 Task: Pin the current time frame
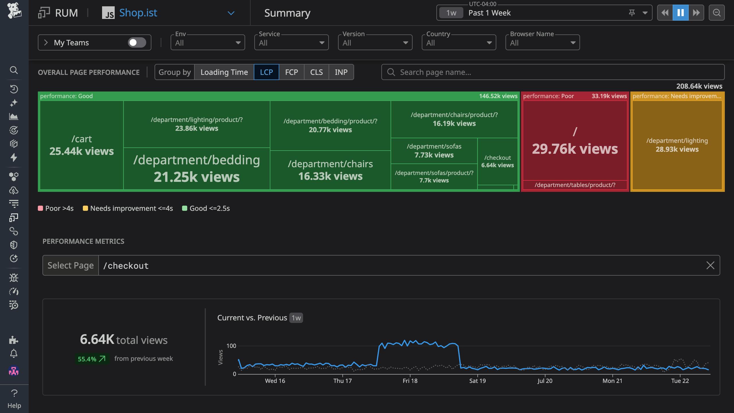(632, 13)
